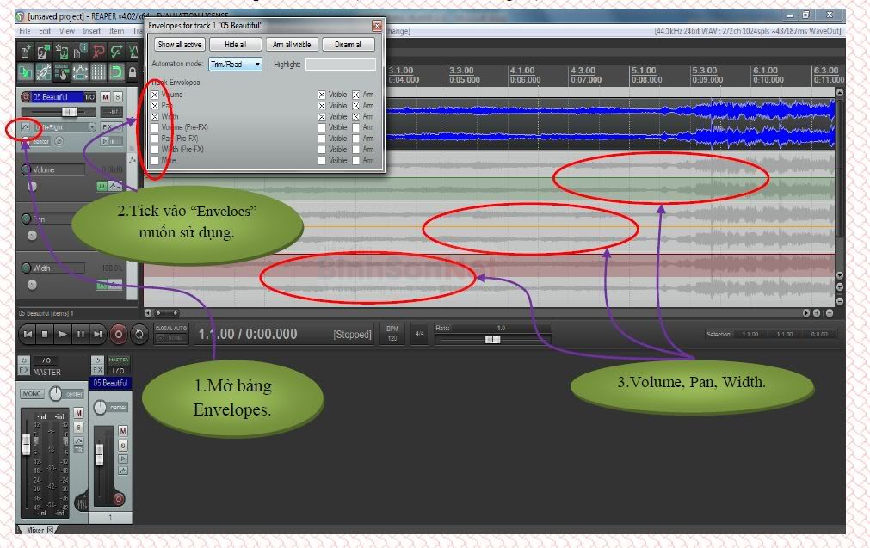870x548 pixels.
Task: Open the Automation mode Trim/Read dropdown
Action: [235, 65]
